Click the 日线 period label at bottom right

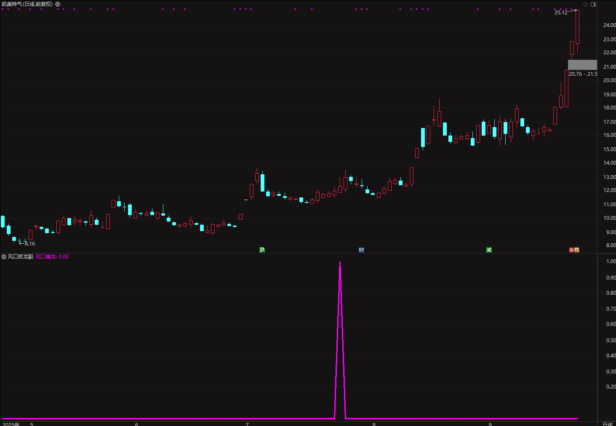click(608, 424)
